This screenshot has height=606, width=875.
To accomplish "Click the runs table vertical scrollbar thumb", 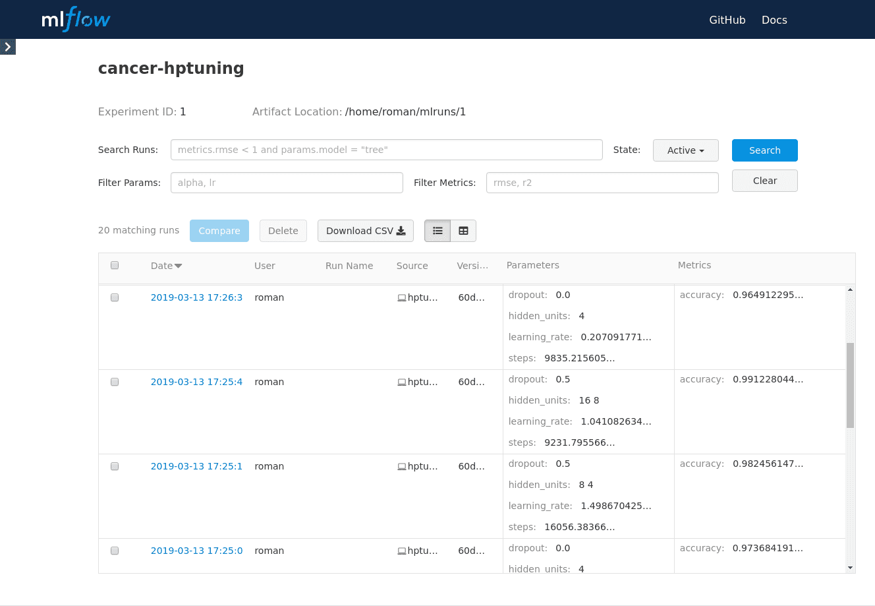I will click(850, 385).
